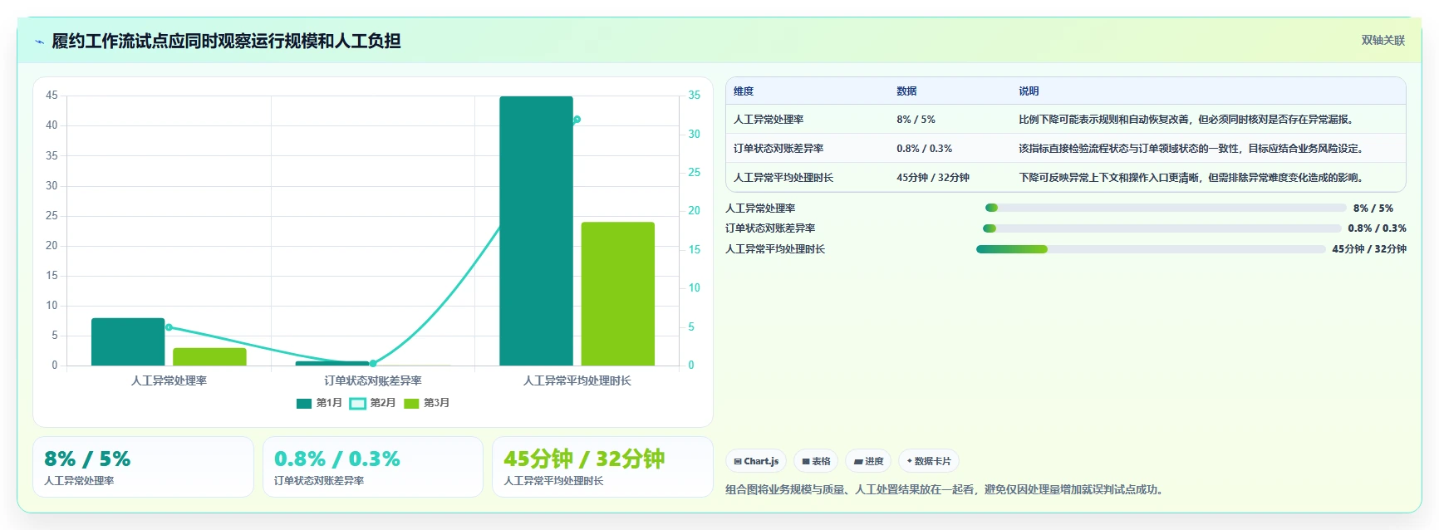Click the line data point at 订单状态对账差异率
Viewport: 1439px width, 530px height.
click(373, 363)
